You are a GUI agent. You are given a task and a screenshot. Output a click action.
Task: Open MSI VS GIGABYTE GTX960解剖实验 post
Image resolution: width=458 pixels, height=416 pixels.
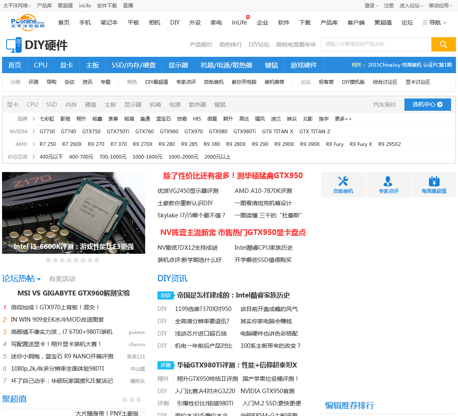74,293
